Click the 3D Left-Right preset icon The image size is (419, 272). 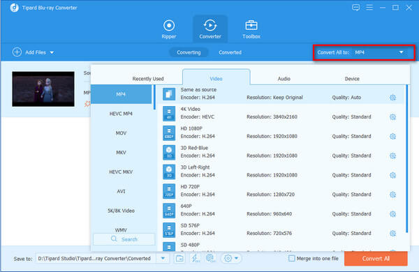169,172
